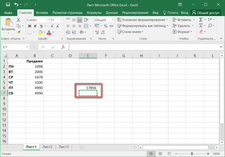
Task: Click the Fill down icon
Action: click(x=201, y=26)
